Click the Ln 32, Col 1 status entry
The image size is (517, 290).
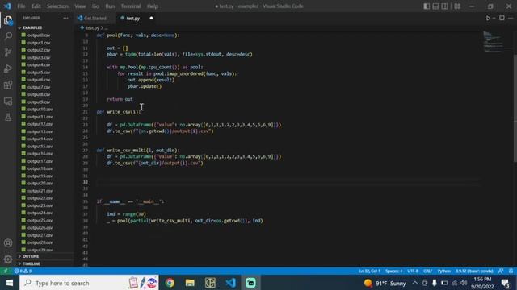tap(370, 271)
